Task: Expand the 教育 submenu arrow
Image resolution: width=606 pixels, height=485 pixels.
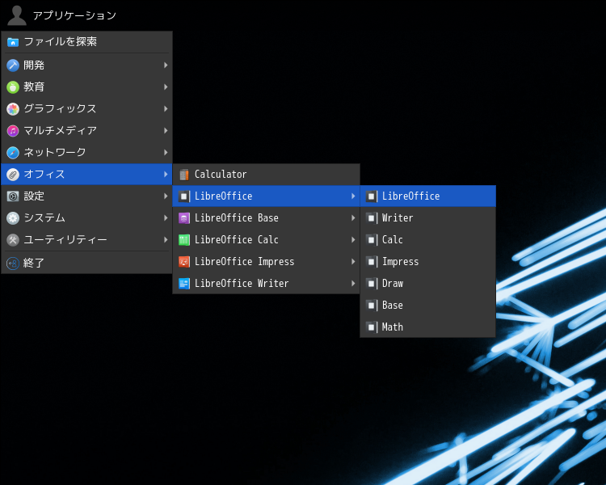Action: pyautogui.click(x=166, y=87)
